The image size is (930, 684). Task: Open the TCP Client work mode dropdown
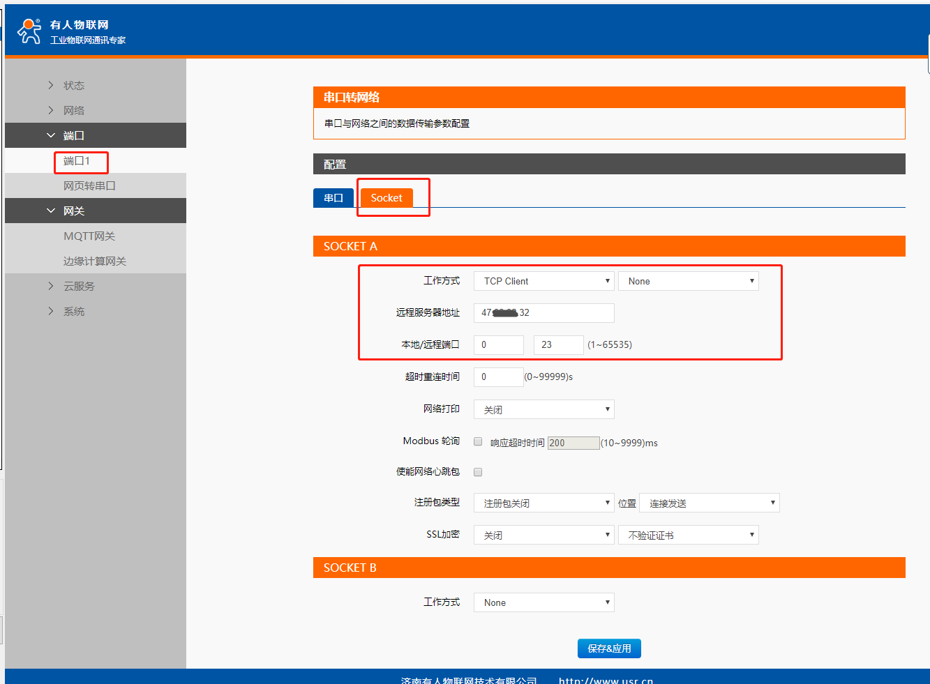[543, 281]
